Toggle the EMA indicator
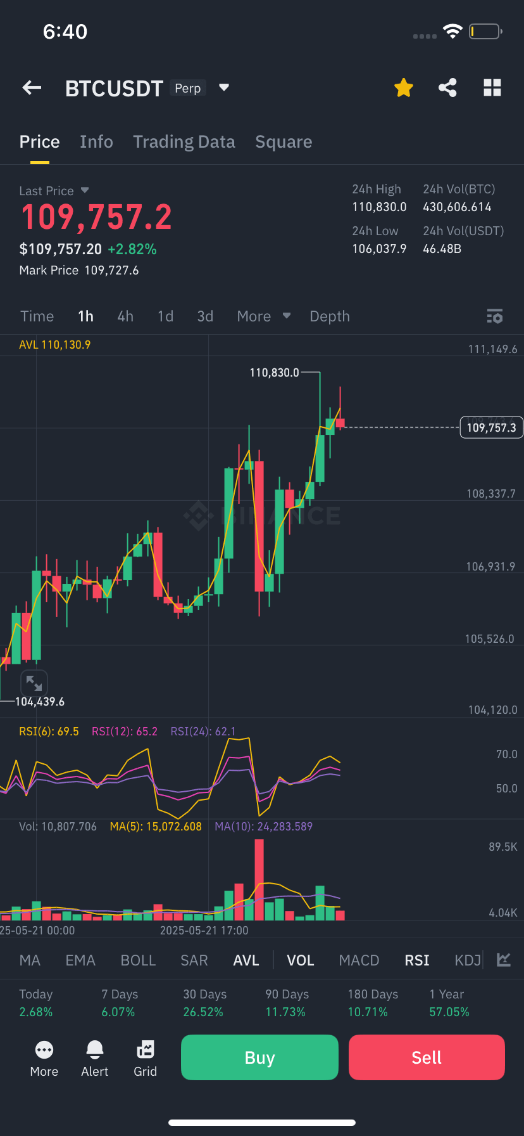This screenshot has width=524, height=1136. (80, 960)
